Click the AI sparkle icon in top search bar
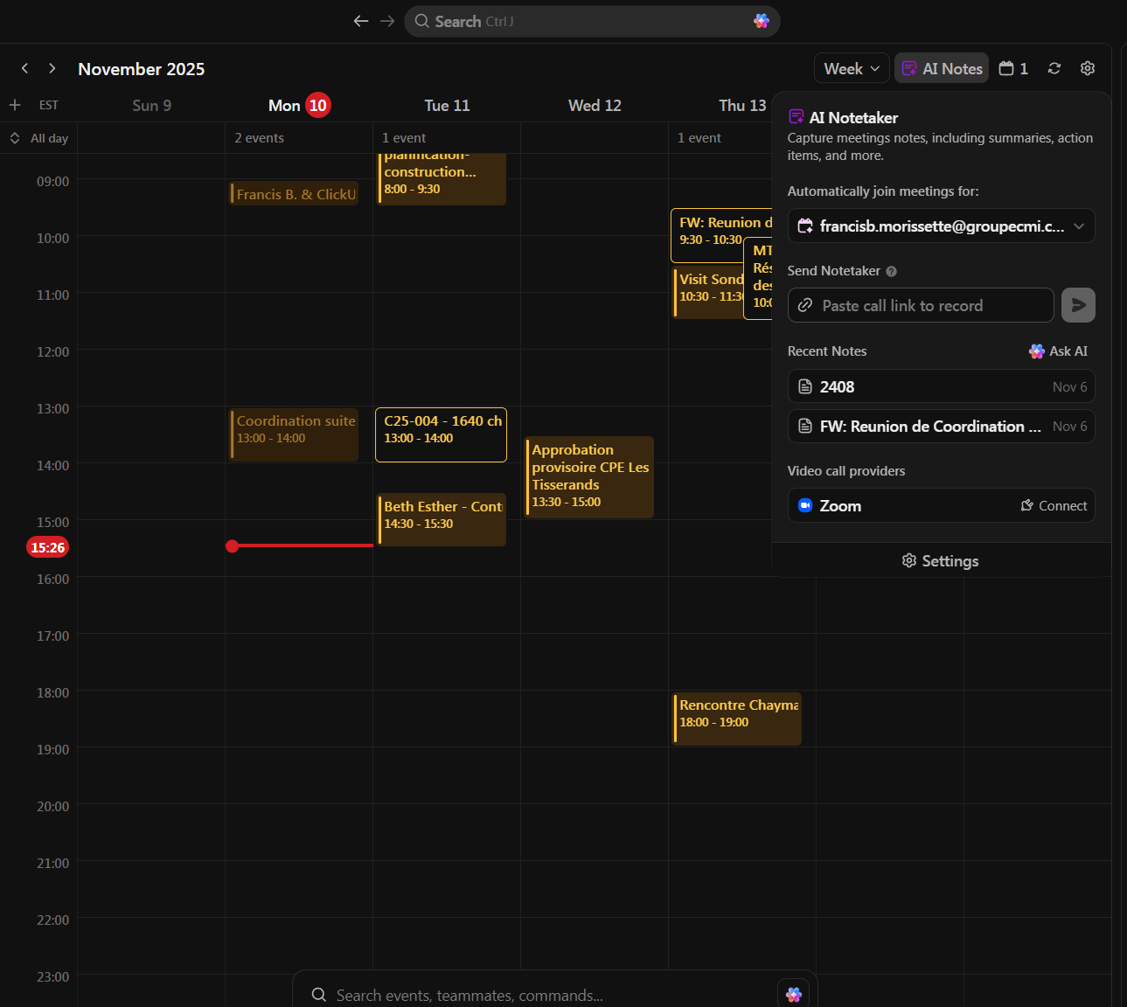 [x=761, y=21]
